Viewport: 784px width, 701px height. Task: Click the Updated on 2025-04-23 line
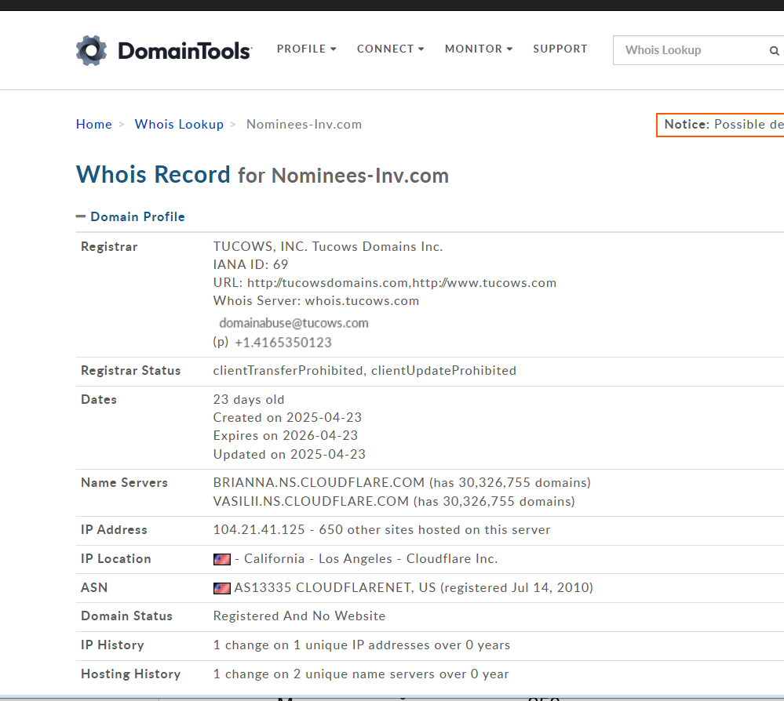click(290, 455)
